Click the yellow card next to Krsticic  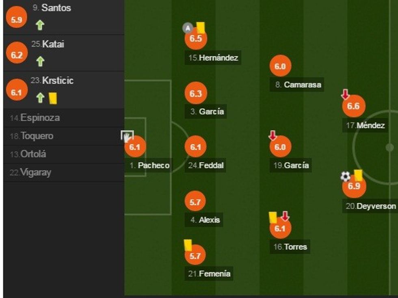point(52,98)
